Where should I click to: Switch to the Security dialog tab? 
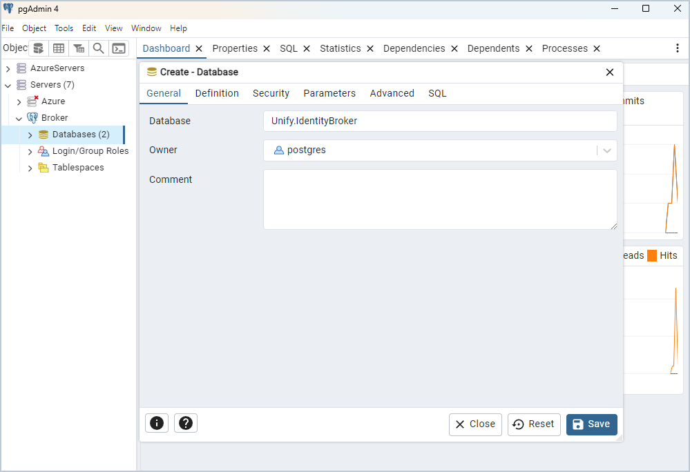(271, 93)
